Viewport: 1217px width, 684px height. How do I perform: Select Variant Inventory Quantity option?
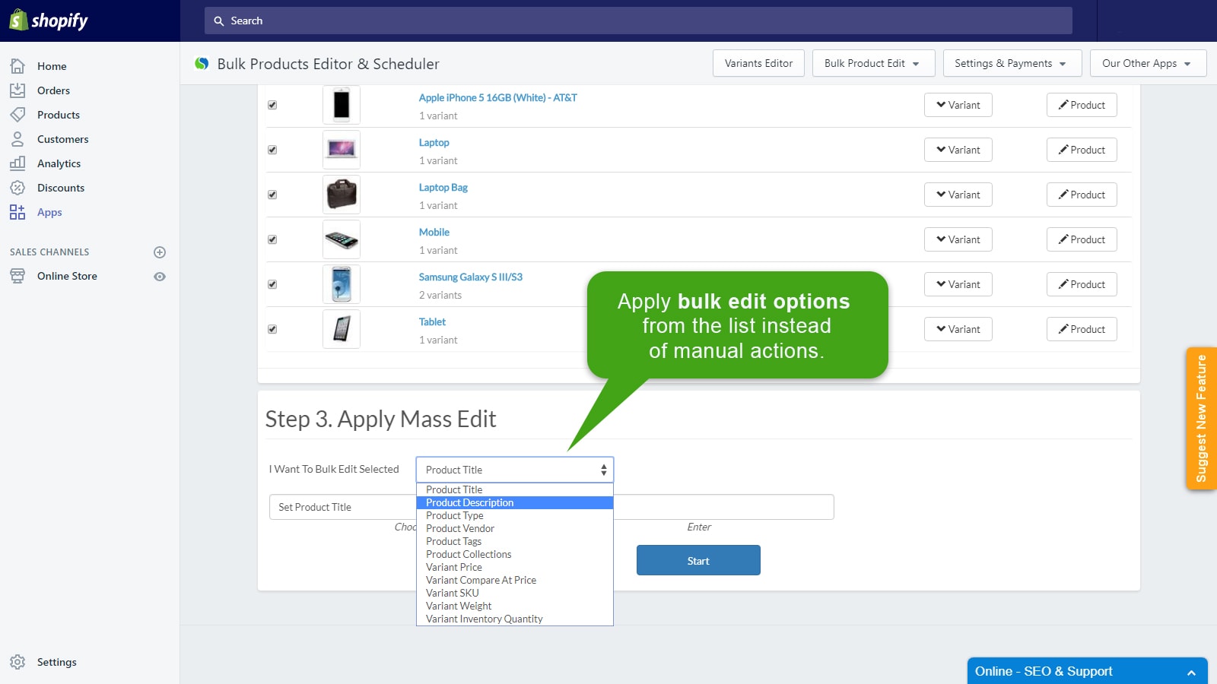pyautogui.click(x=515, y=619)
